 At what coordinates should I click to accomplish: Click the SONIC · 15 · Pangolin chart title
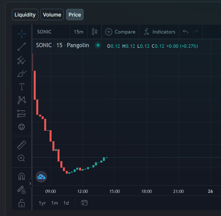pos(62,45)
